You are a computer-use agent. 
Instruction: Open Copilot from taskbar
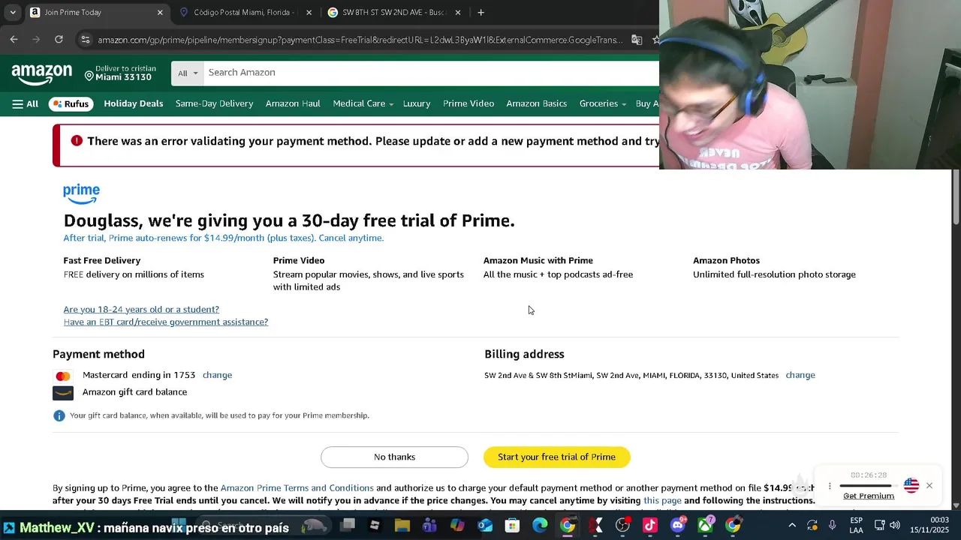coord(457,526)
